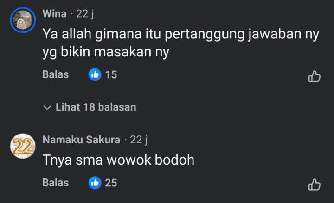The image size is (334, 203).
Task: Click the 22 j timestamp beside Namaku Sakura
Action: (139, 140)
